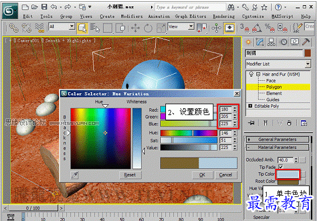Click Cancel in Color Selector dialog
The width and height of the screenshot is (317, 221).
[225, 175]
